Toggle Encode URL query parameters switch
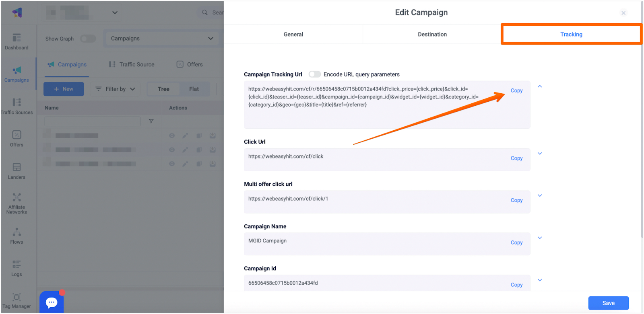 click(314, 74)
